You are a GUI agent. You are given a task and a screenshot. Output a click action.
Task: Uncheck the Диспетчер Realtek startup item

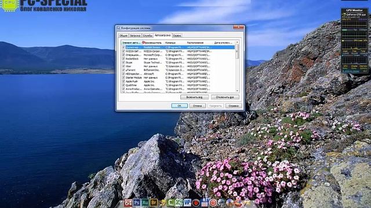click(123, 47)
